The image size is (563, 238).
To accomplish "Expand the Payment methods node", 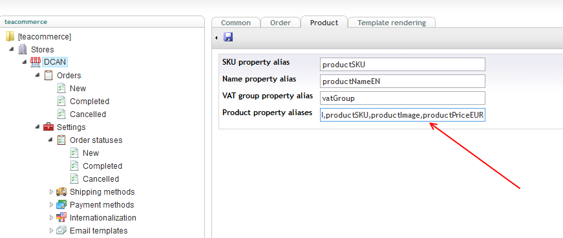I will [x=51, y=205].
